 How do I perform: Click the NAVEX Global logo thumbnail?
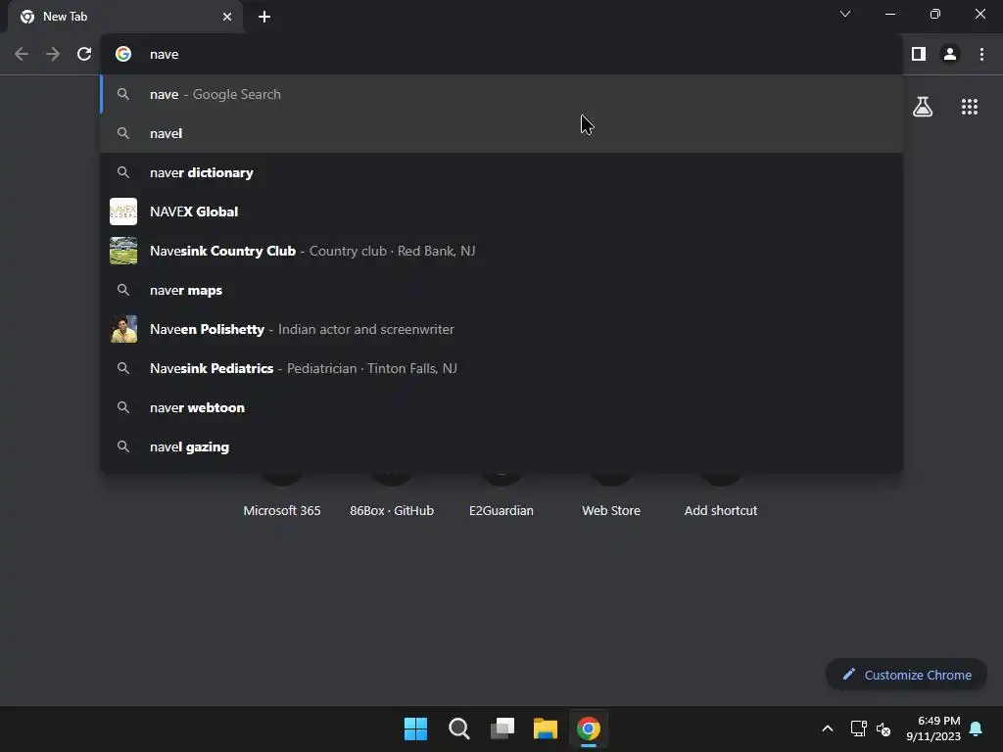[x=123, y=211]
